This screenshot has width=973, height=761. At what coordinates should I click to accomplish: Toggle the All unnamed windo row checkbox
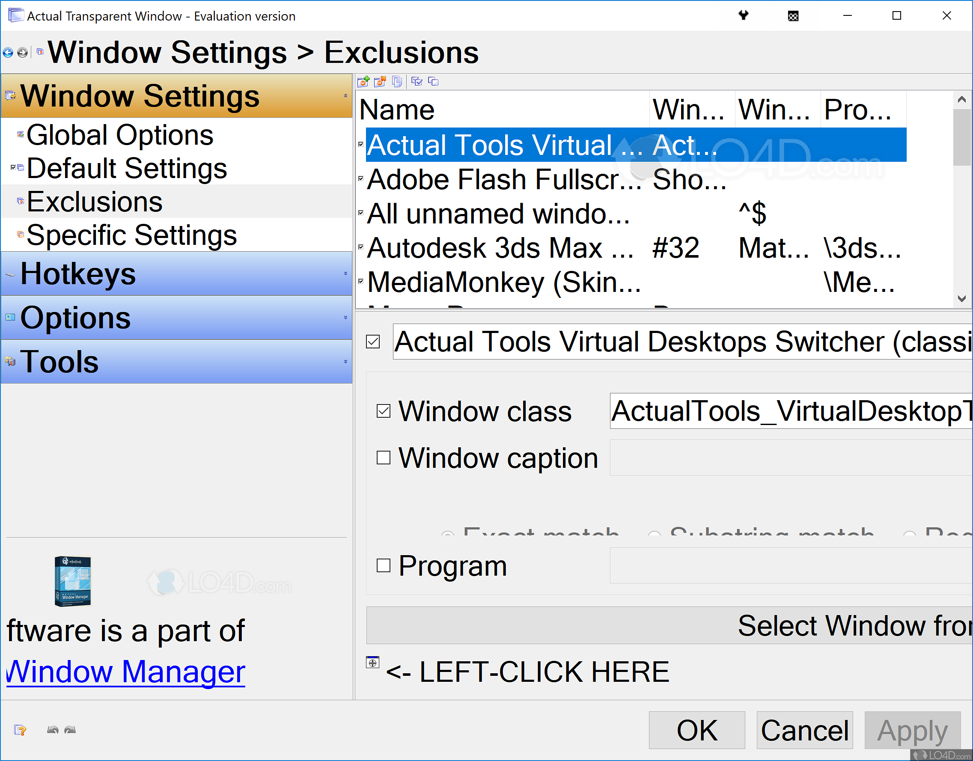[x=361, y=213]
